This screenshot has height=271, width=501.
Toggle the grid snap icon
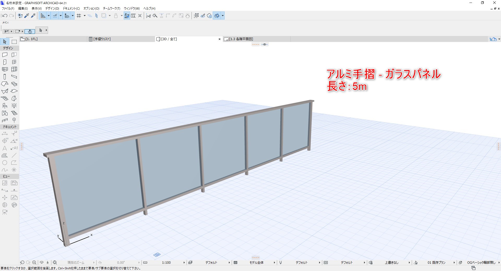[79, 16]
